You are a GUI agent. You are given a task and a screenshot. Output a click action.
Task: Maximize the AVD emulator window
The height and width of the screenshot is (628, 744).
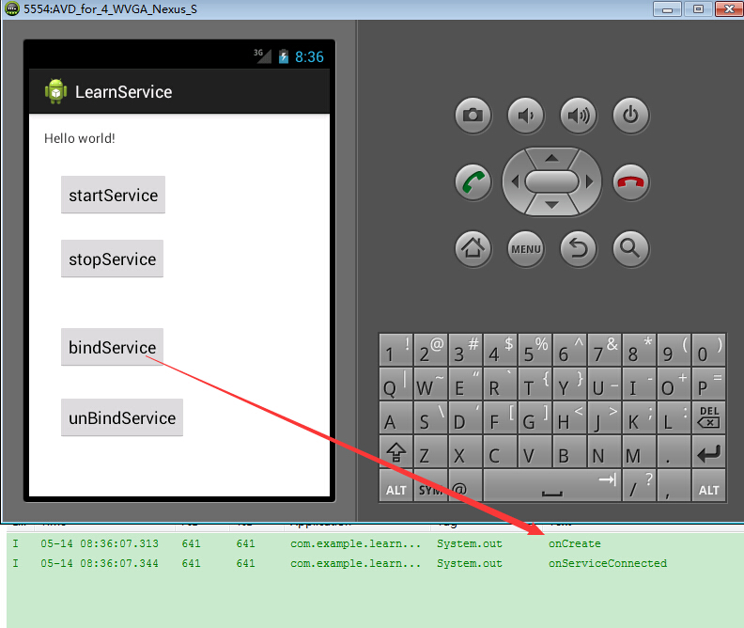pyautogui.click(x=698, y=9)
